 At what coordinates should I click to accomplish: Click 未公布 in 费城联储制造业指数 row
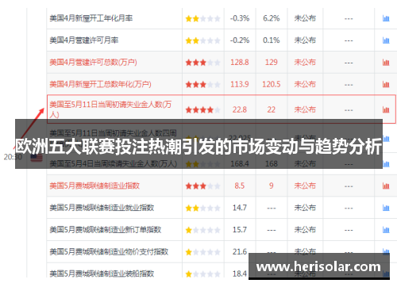tap(305, 186)
